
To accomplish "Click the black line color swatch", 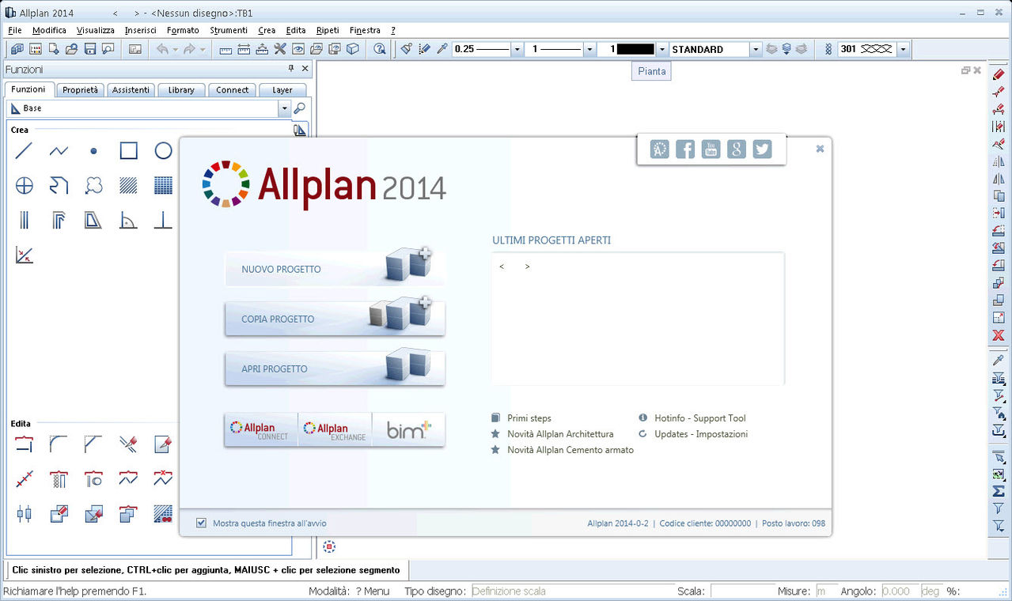I will [x=635, y=49].
